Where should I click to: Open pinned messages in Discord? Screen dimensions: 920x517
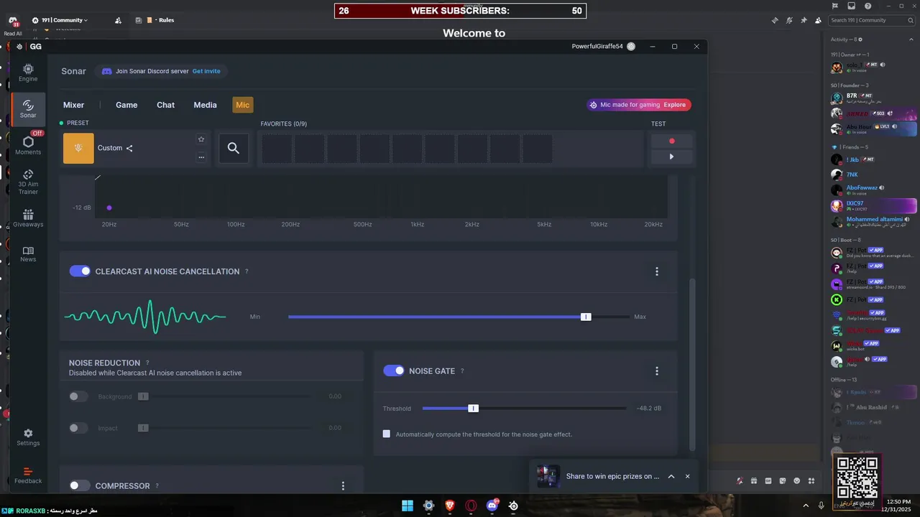point(804,20)
